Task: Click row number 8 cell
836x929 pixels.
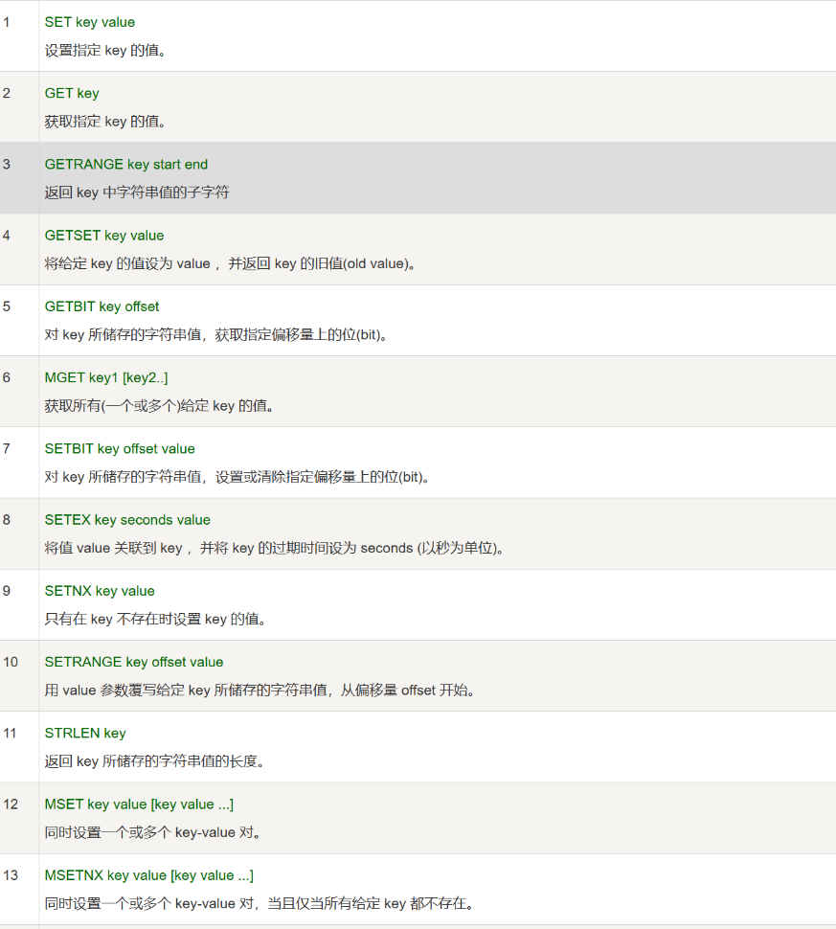Action: [19, 533]
